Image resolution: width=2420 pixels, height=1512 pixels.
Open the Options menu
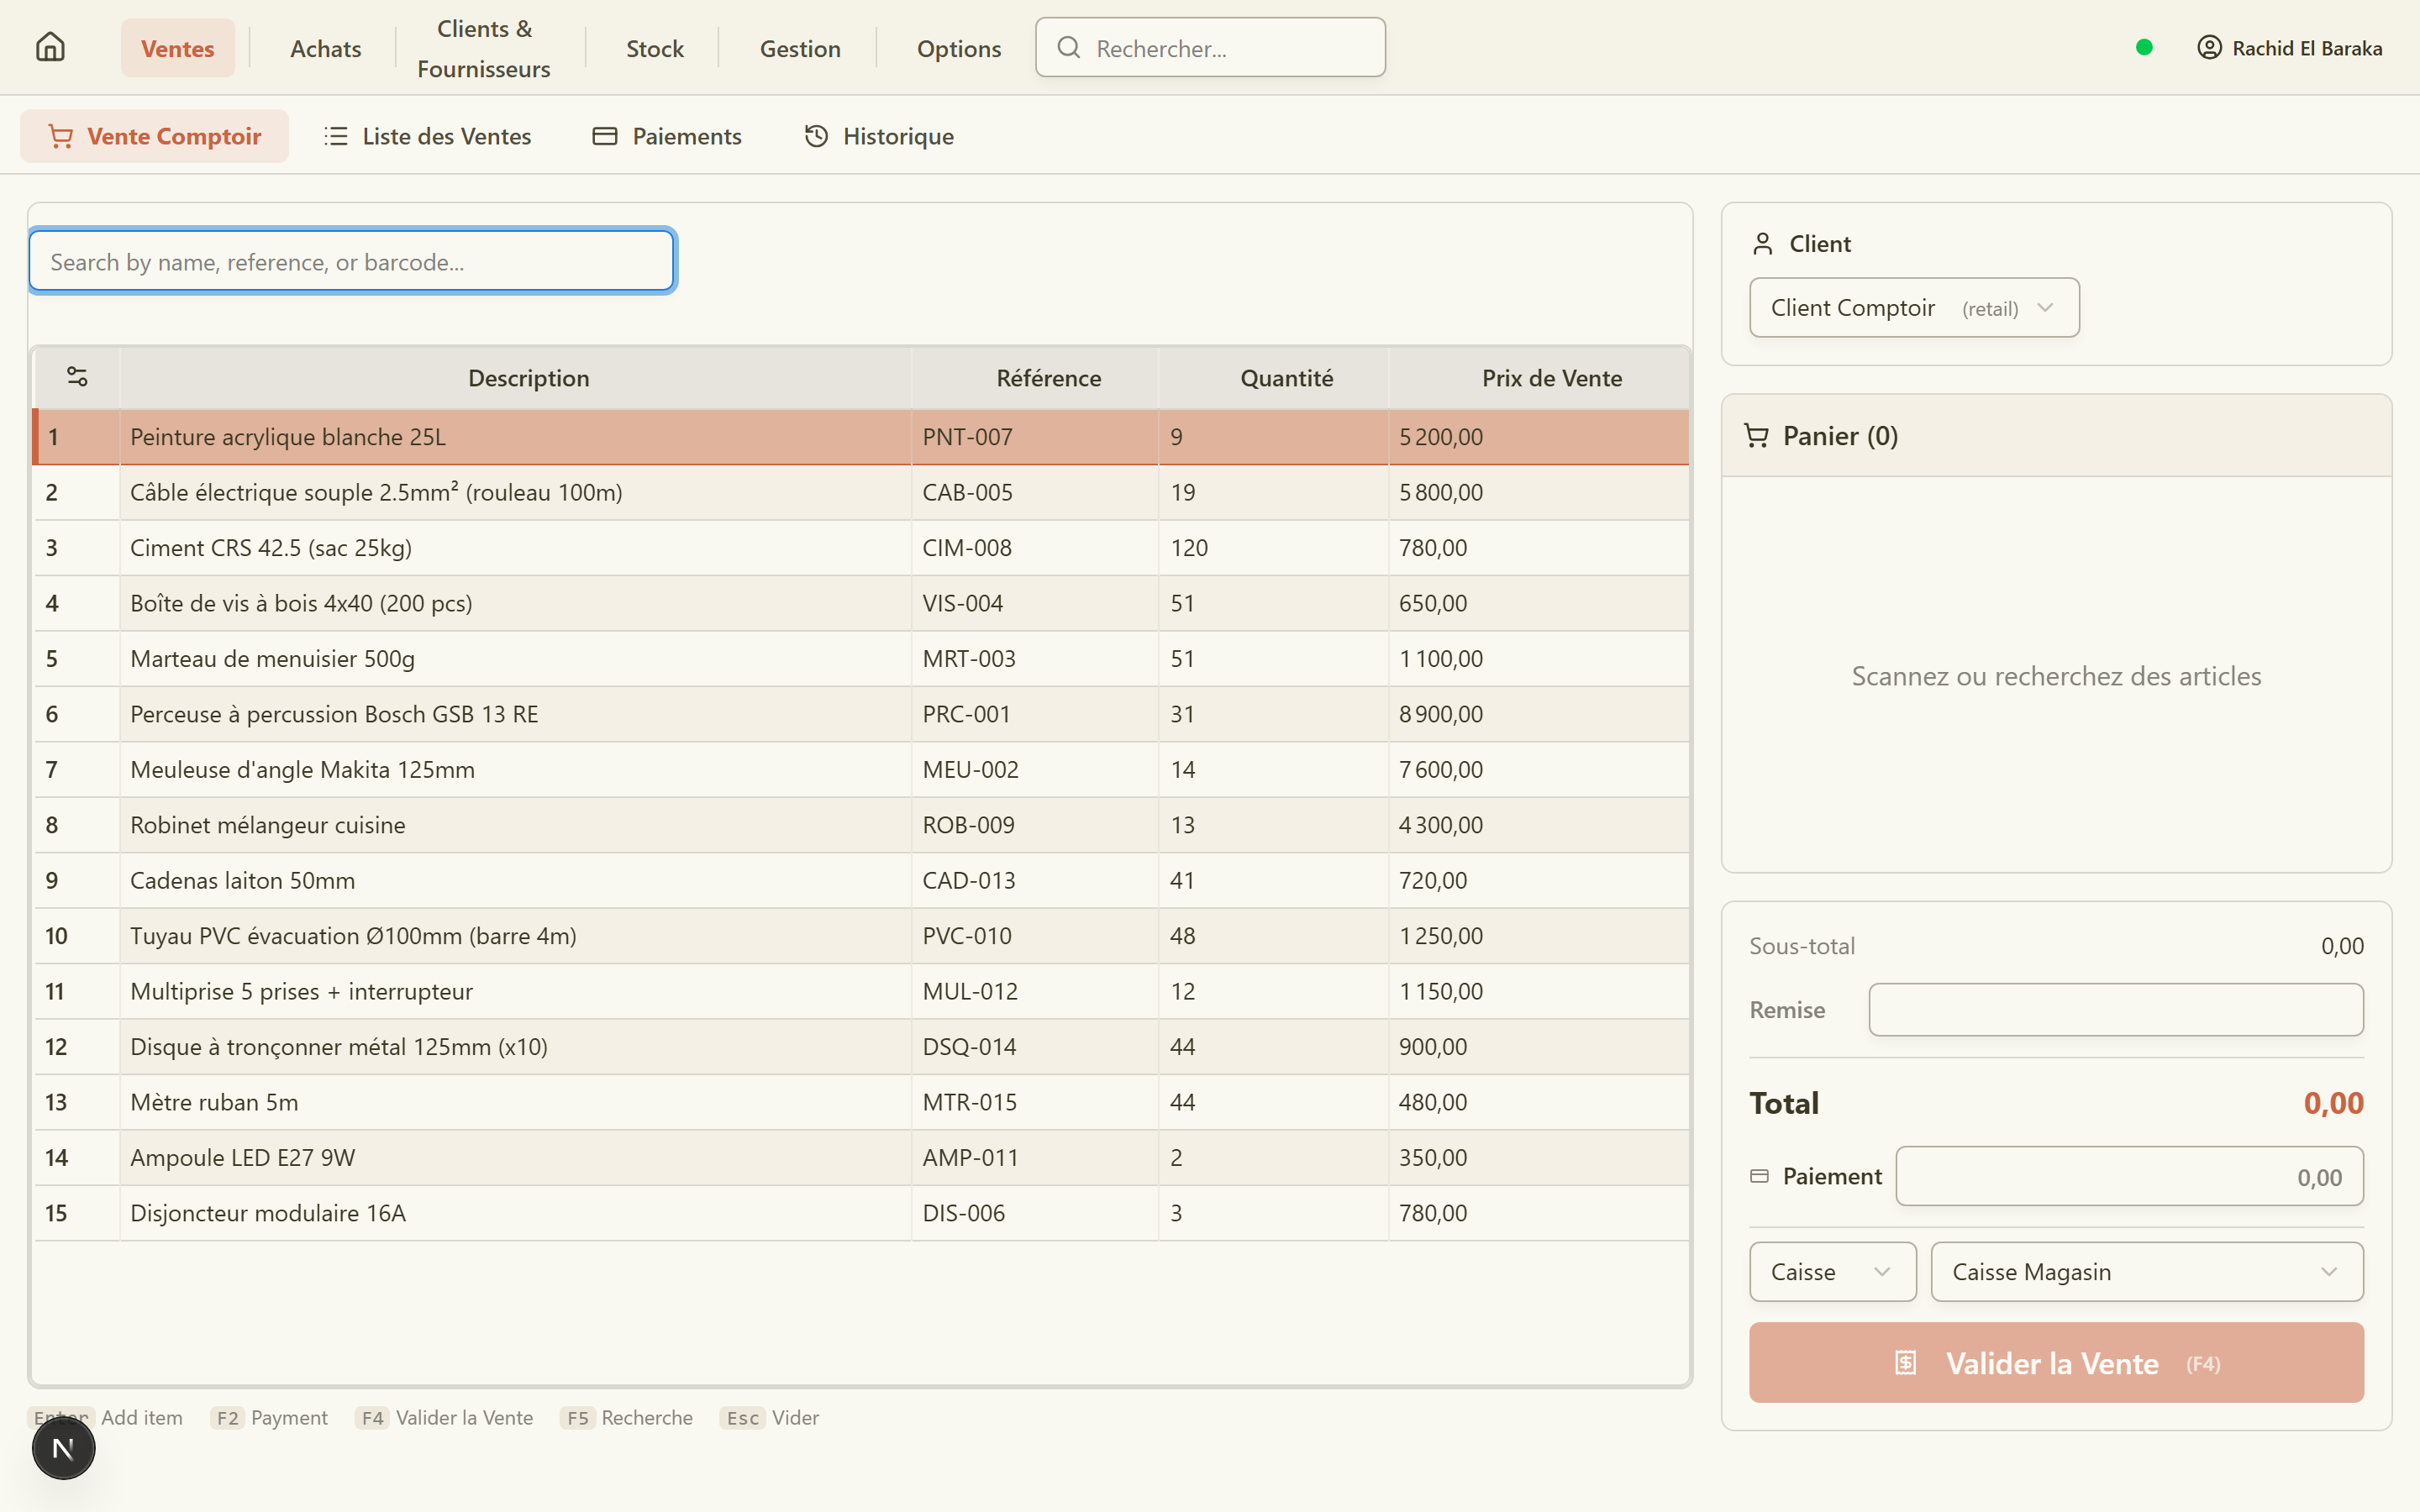tap(958, 48)
